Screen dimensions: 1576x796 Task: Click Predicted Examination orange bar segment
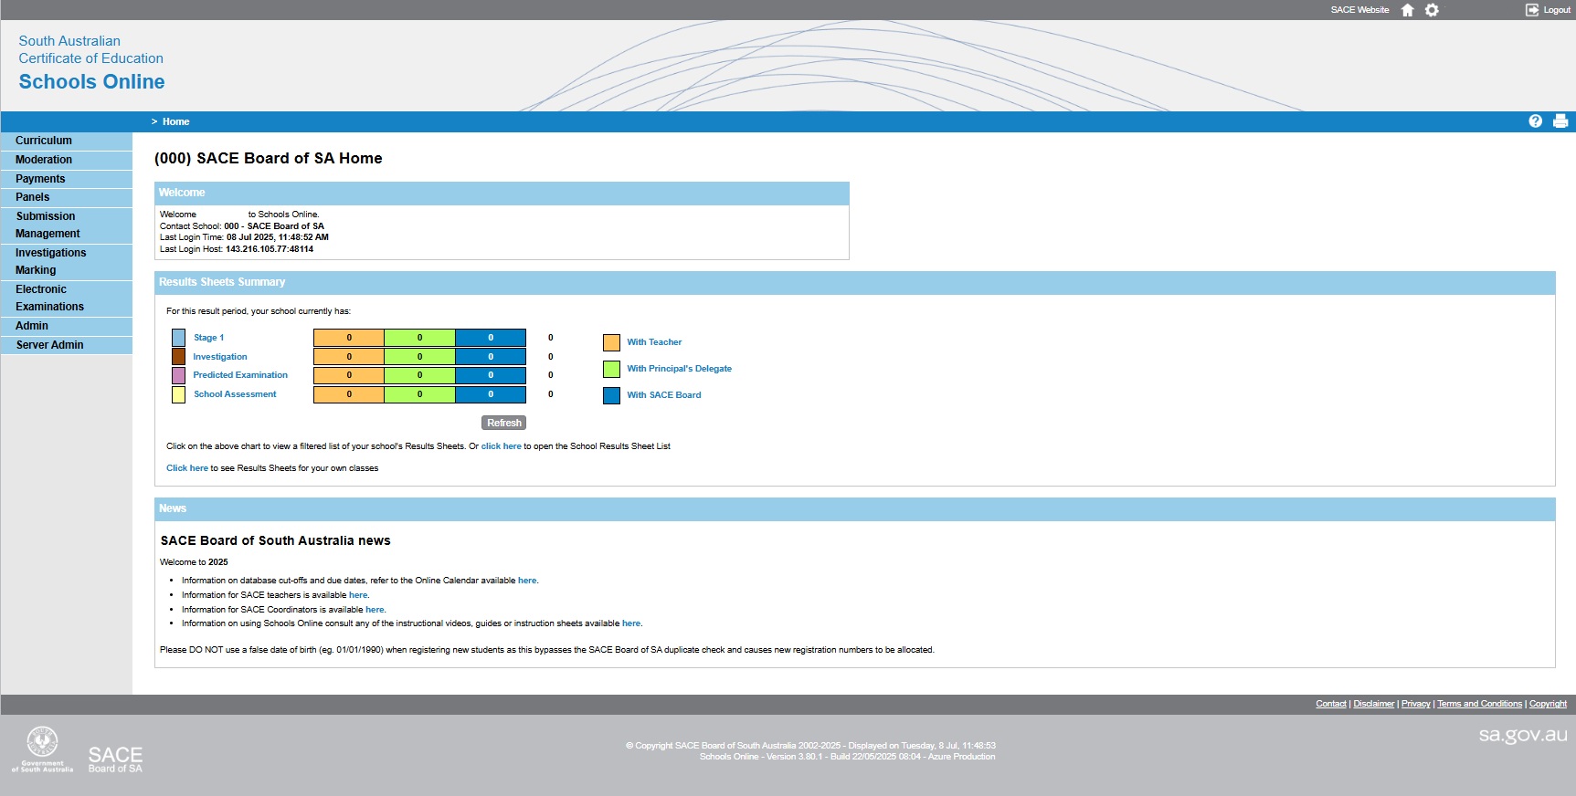click(349, 375)
